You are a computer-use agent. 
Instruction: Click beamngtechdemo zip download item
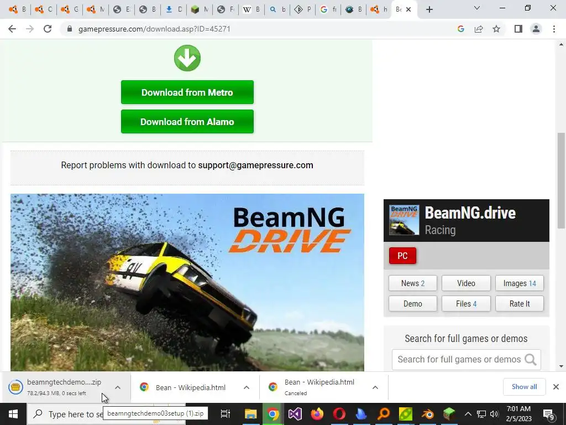click(x=57, y=387)
